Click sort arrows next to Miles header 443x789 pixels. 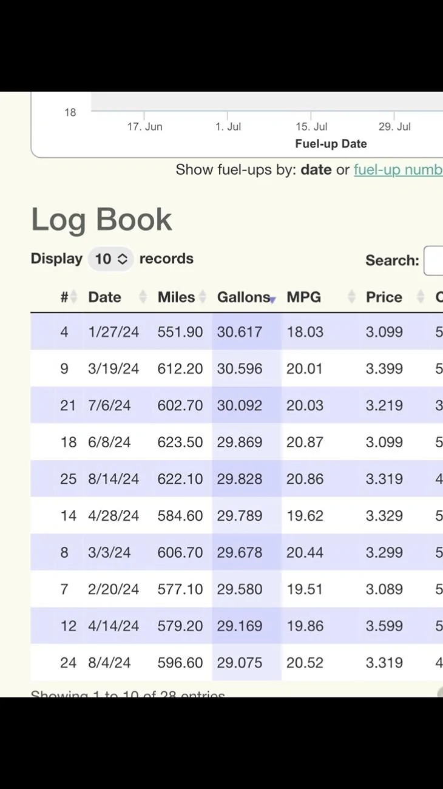pos(203,297)
